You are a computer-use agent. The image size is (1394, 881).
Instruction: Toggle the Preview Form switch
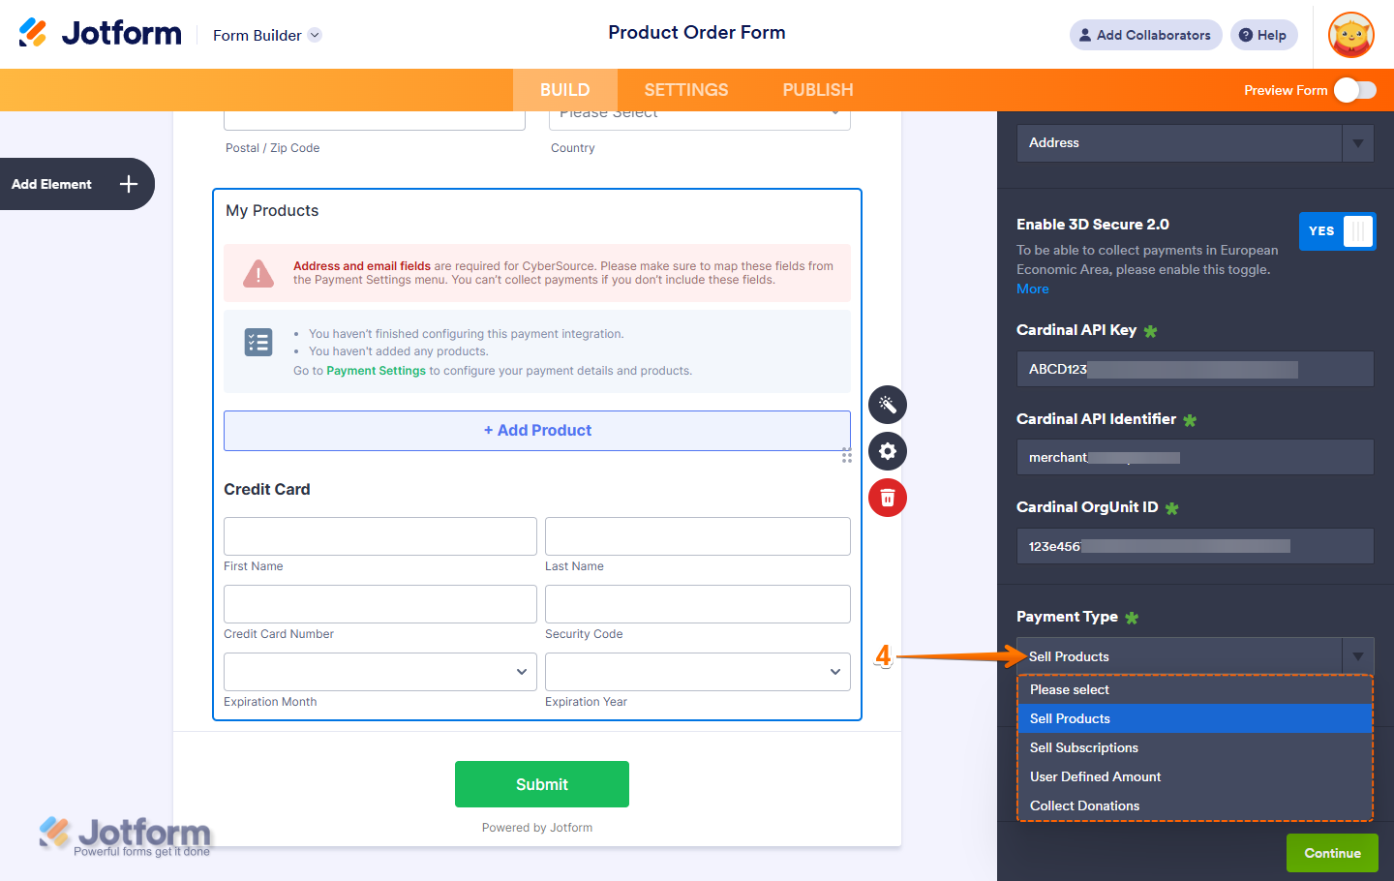(x=1354, y=90)
